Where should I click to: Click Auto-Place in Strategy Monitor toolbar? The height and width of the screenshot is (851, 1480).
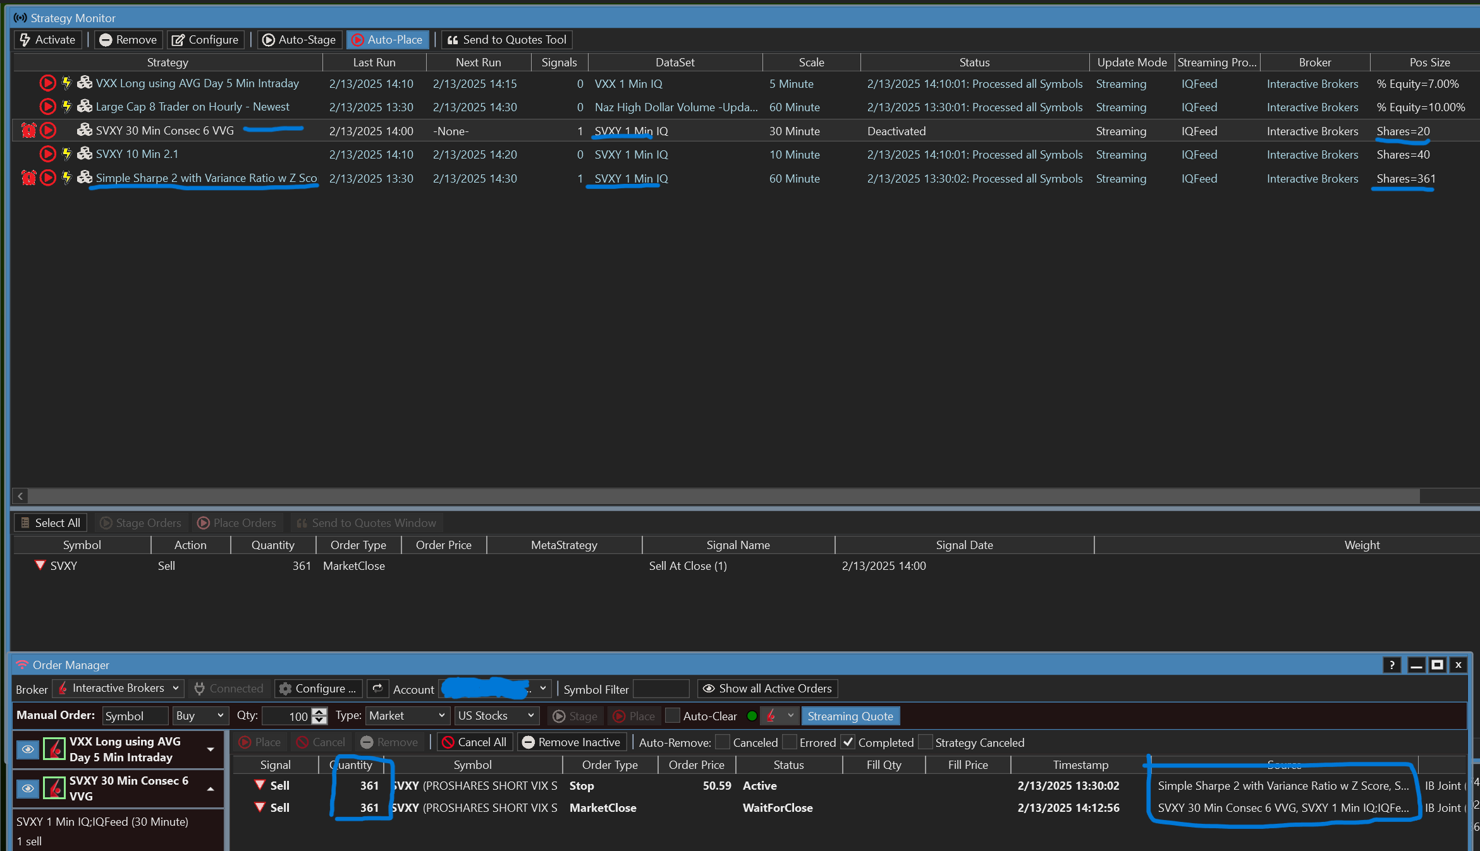[388, 40]
